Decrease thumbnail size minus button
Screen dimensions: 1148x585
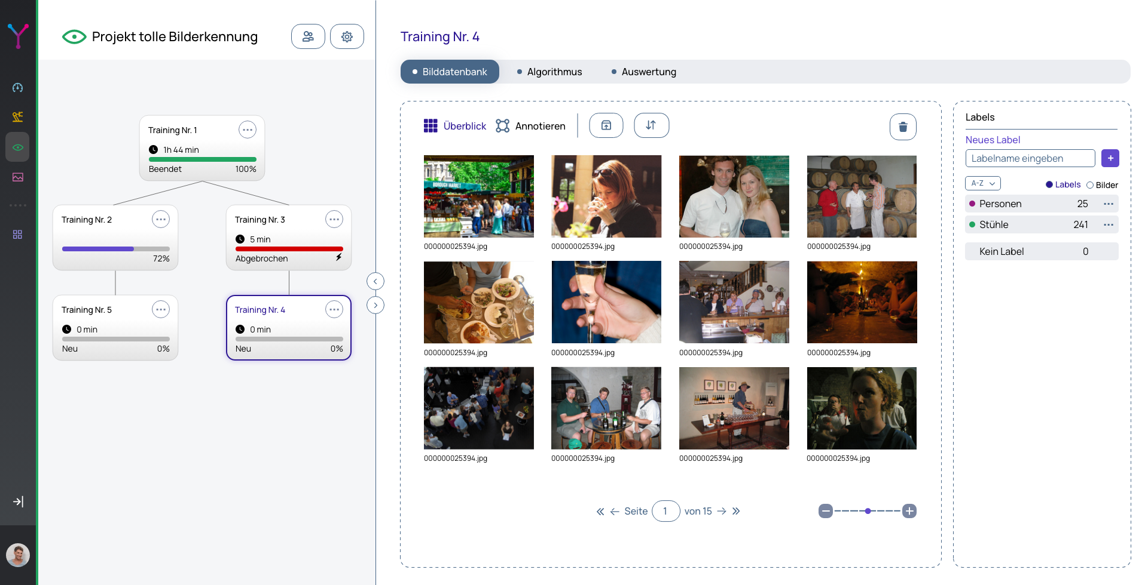point(826,511)
